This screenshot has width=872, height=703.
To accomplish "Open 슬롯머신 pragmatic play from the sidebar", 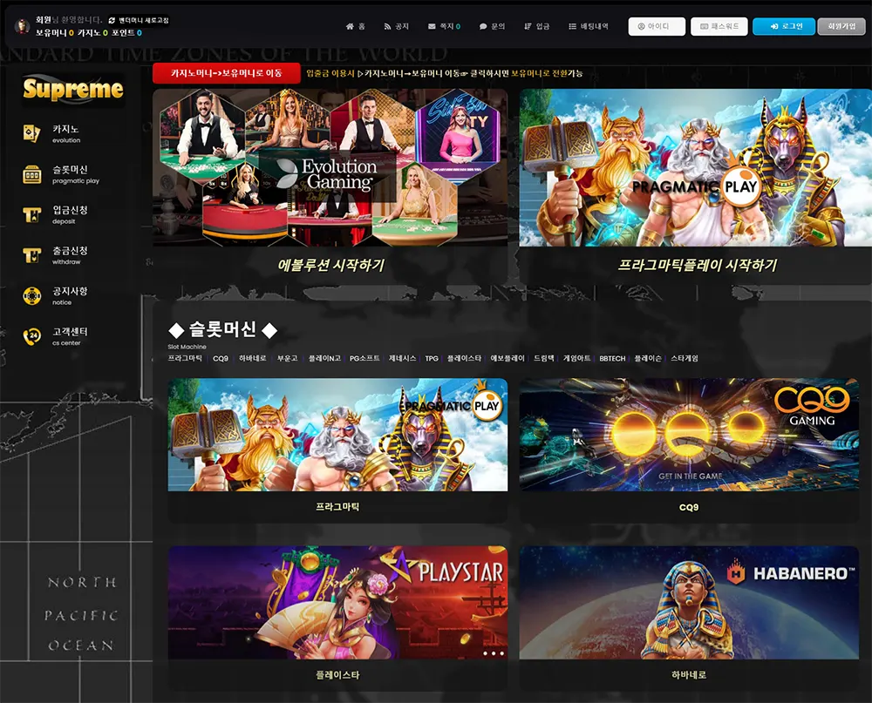I will [x=61, y=174].
